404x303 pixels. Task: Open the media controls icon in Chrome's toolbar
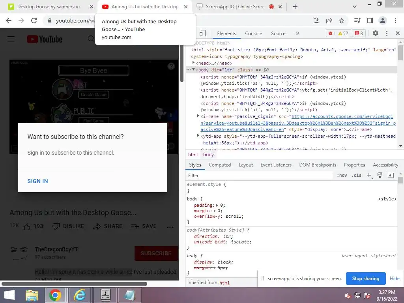(x=357, y=21)
